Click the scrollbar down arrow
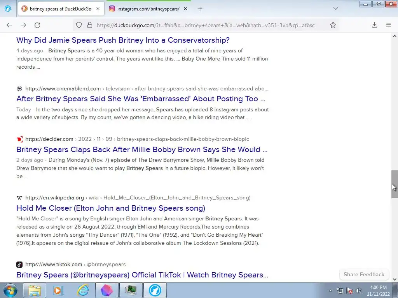Screen dimensions: 398x298 (x=395, y=279)
